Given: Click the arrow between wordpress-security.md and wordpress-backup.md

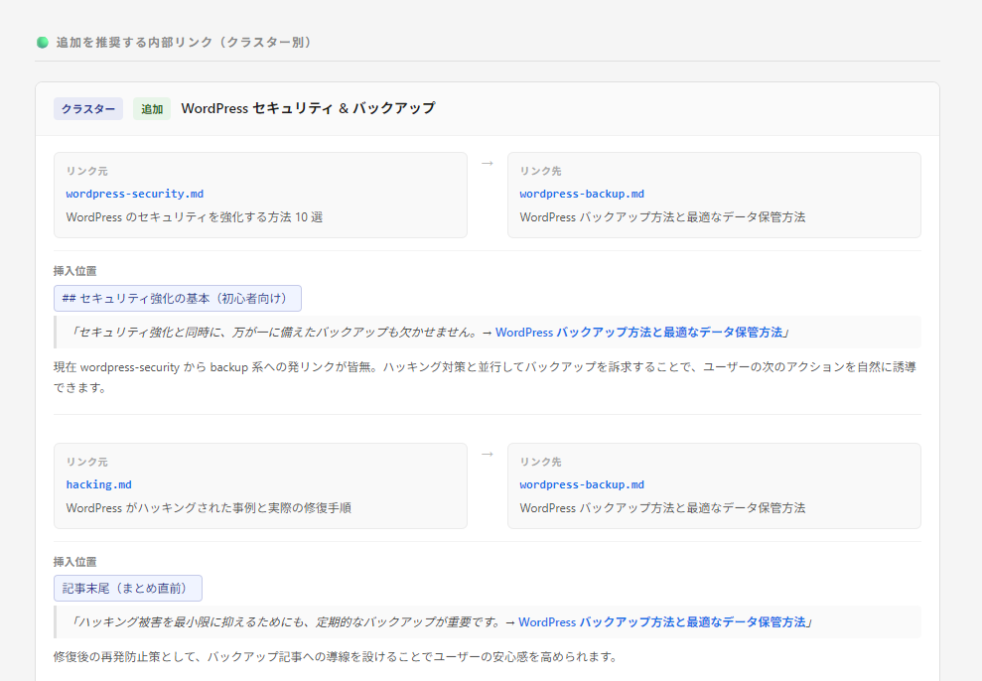Looking at the screenshot, I should 488,164.
